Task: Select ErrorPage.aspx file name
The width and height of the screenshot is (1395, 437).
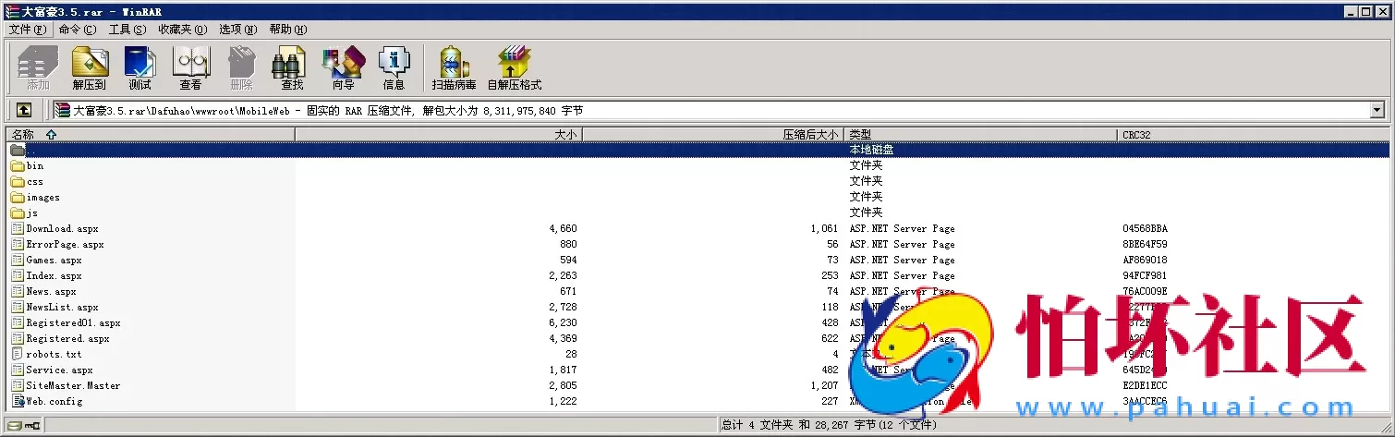Action: (x=65, y=245)
